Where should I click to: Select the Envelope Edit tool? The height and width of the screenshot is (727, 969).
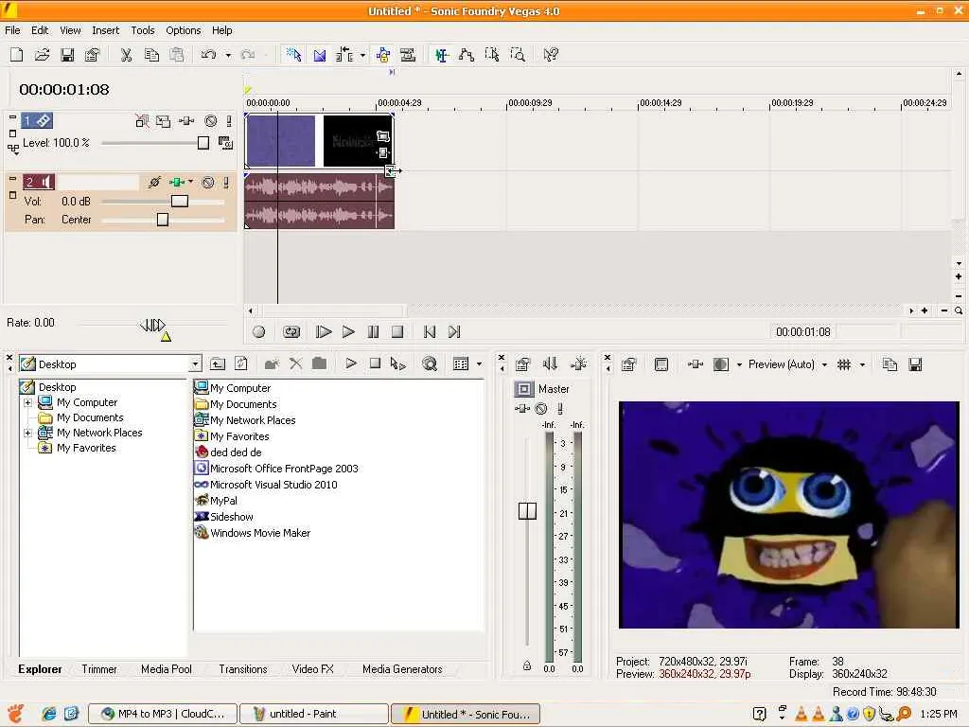pyautogui.click(x=467, y=54)
